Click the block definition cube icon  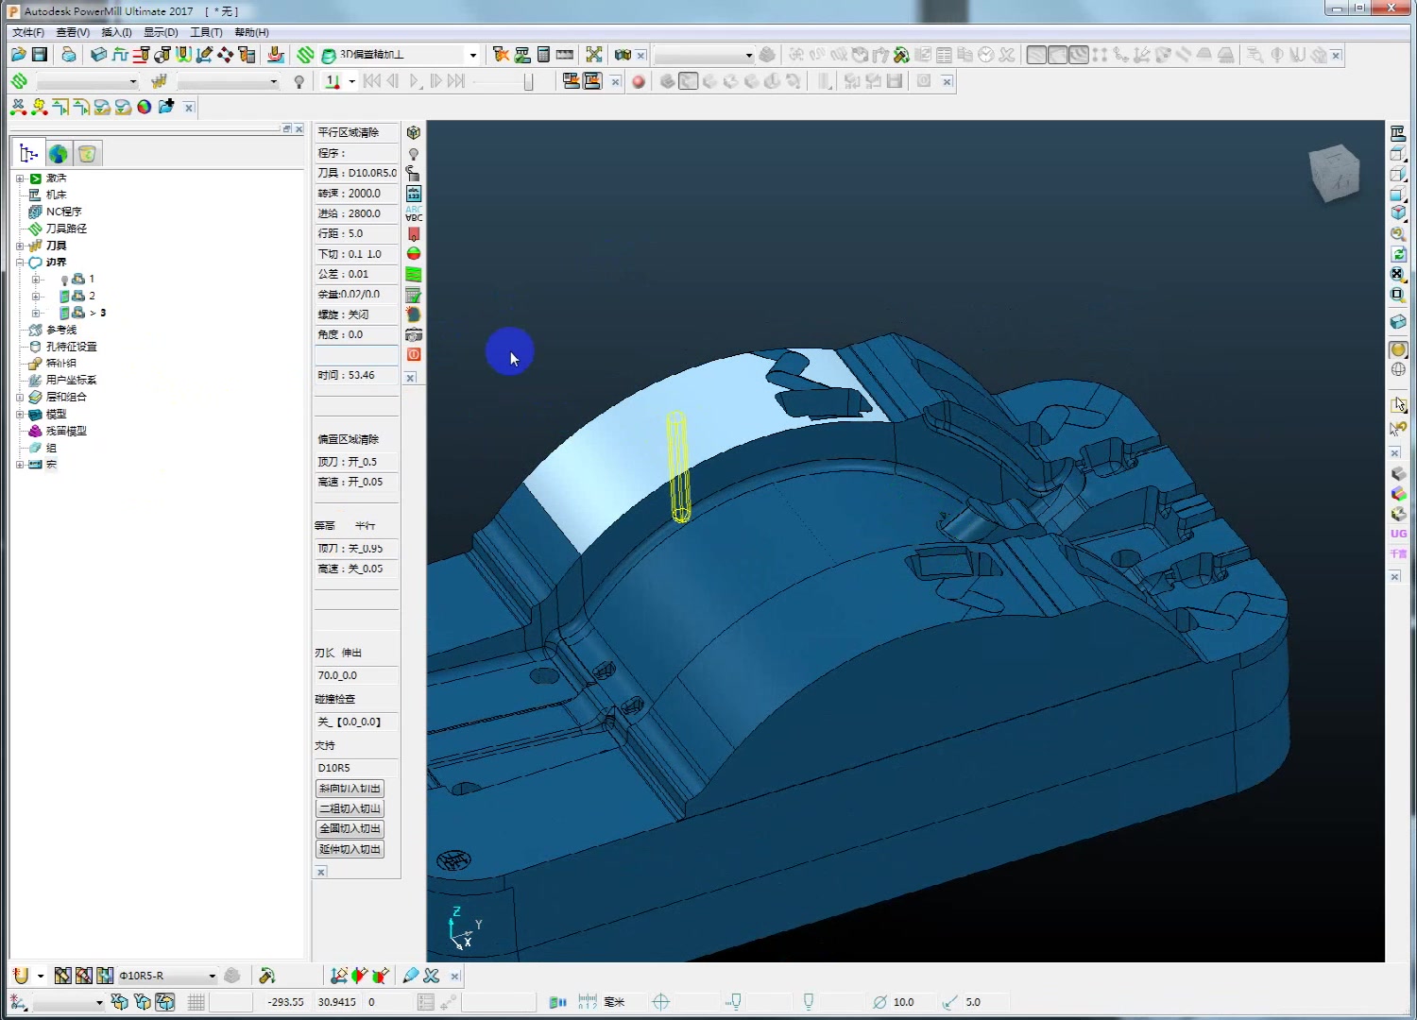pos(98,55)
